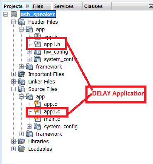Minimize the Projects panel group

(151, 6)
